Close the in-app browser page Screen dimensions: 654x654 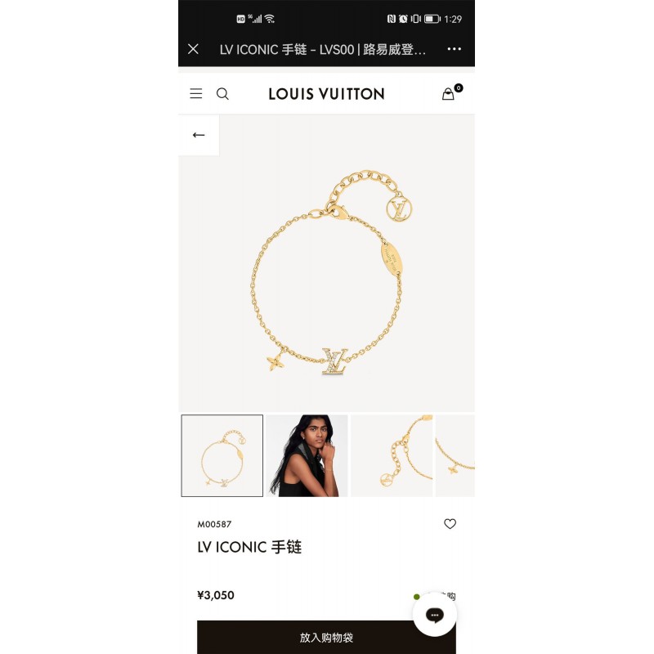click(193, 49)
